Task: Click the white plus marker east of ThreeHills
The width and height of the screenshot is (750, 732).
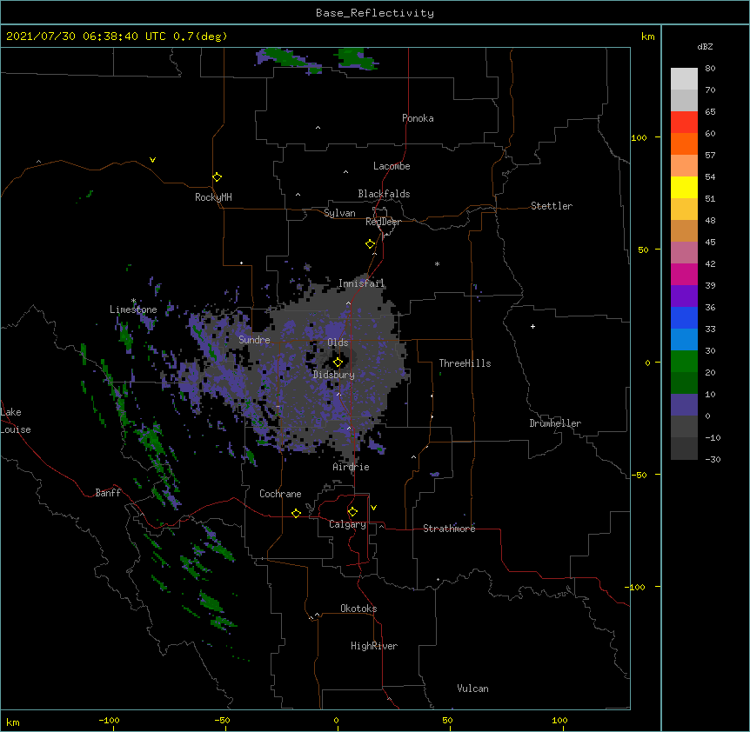Action: click(x=532, y=326)
